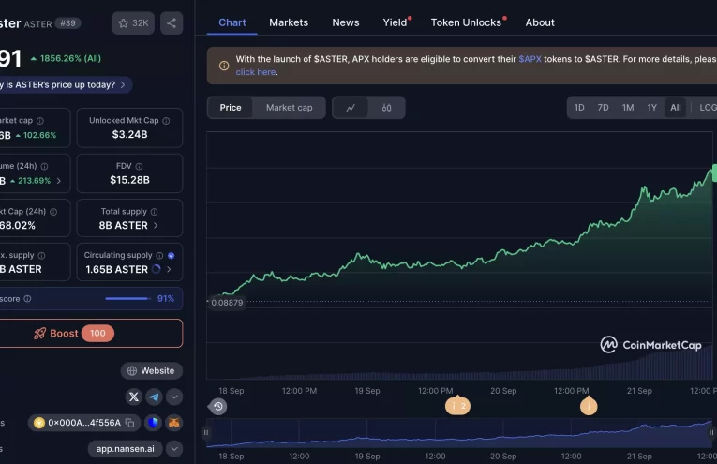Open info icon next to Unlocked Mkt Cap
717x464 pixels.
(x=166, y=121)
